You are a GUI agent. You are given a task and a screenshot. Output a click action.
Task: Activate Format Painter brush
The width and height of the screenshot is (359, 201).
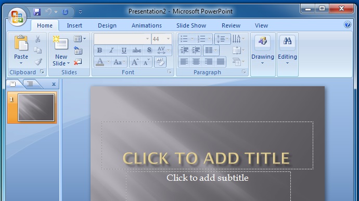(x=38, y=62)
